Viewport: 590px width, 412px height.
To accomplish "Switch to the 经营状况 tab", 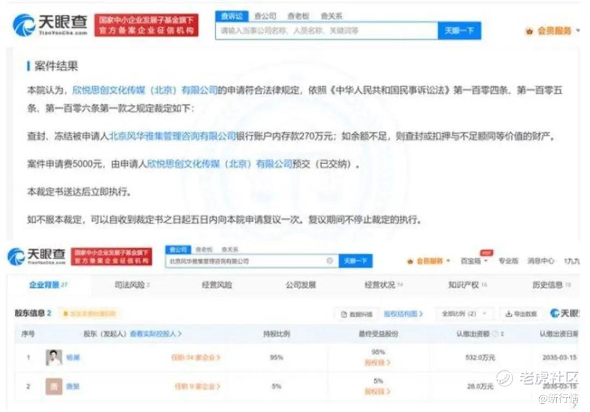I will click(383, 285).
